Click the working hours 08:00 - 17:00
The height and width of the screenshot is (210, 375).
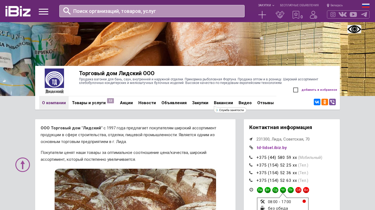[x=279, y=202]
